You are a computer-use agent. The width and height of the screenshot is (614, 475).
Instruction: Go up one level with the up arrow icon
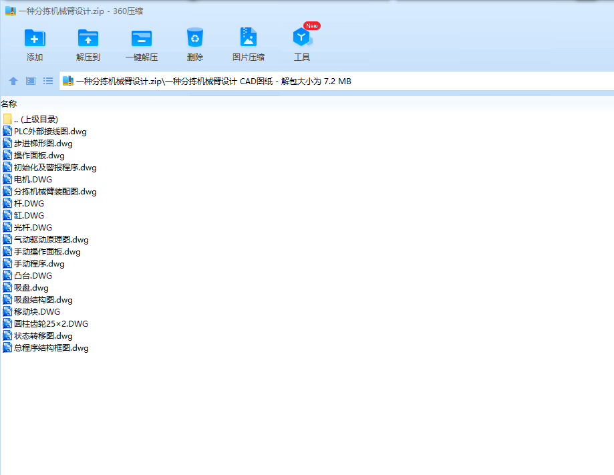pyautogui.click(x=13, y=81)
